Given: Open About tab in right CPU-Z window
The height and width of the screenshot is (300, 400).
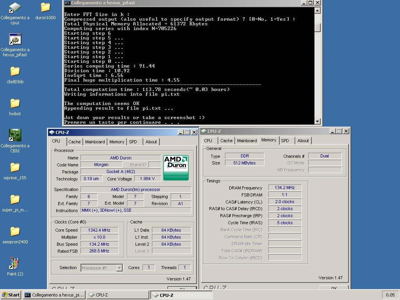Looking at the screenshot, I should click(303, 141).
